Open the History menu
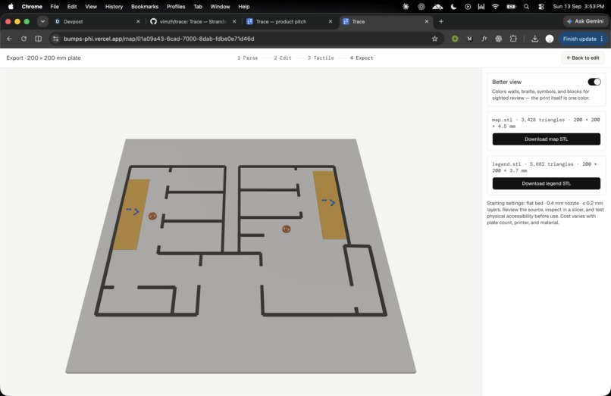This screenshot has width=611, height=396. (x=114, y=7)
